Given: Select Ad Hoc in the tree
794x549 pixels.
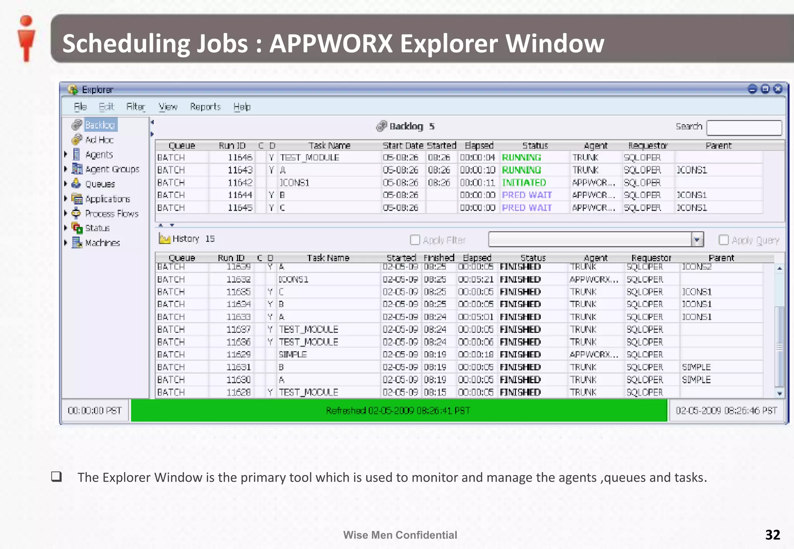Looking at the screenshot, I should (x=99, y=140).
